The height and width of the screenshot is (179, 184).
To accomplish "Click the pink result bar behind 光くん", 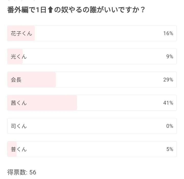I will [x=15, y=57].
